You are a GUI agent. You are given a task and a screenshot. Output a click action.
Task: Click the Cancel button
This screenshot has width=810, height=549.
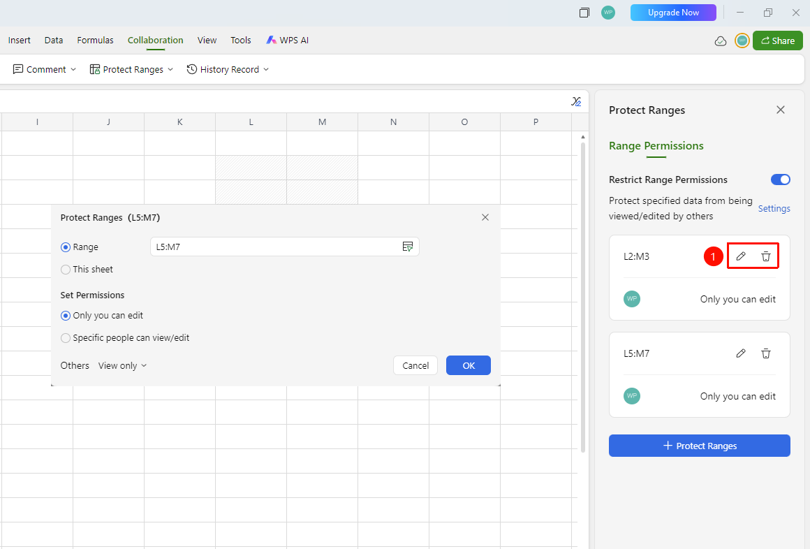coord(415,365)
